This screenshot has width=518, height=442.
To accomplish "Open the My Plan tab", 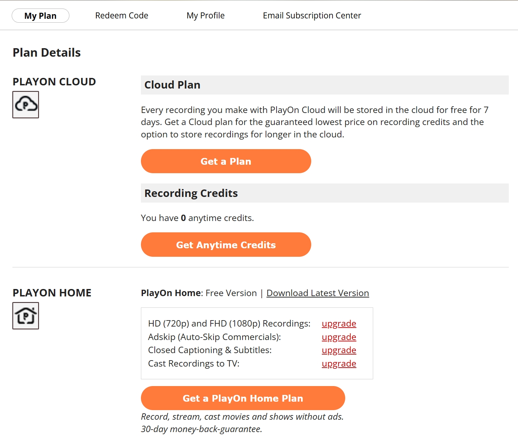I will point(40,16).
